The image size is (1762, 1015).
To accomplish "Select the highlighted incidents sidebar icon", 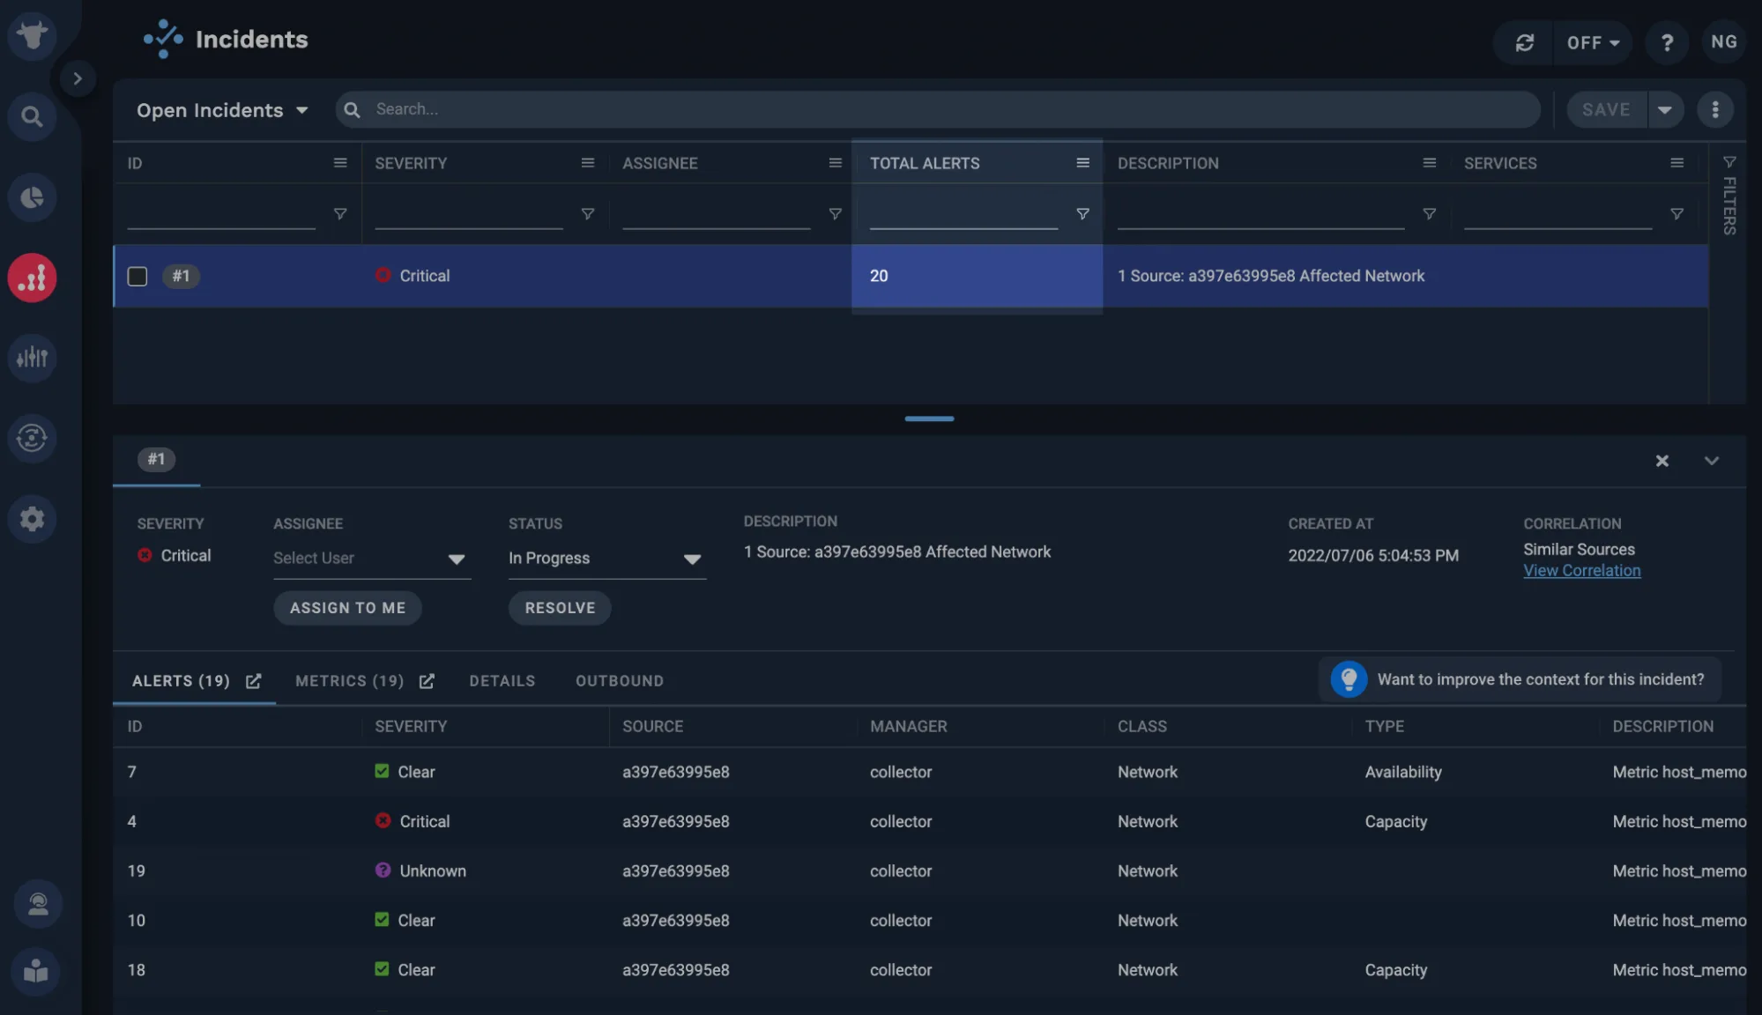I will 33,278.
